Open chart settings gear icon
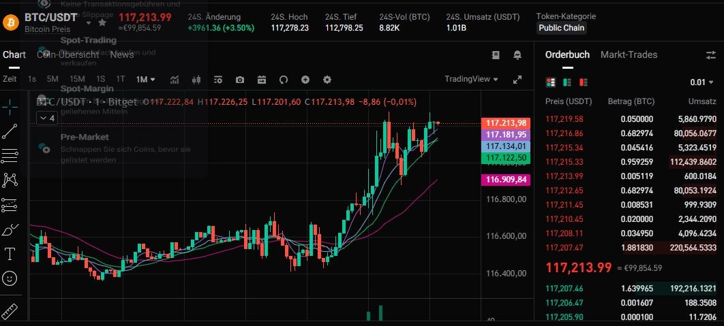Viewport: 724px width, 326px height. pos(327,80)
